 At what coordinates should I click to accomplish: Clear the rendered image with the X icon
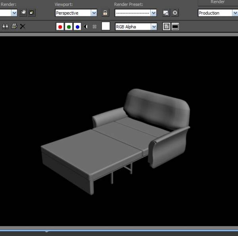coord(23,27)
